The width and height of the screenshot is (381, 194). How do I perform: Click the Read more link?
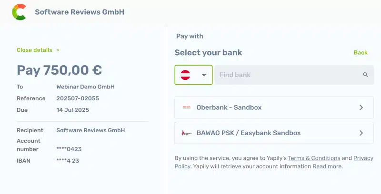pos(327,166)
